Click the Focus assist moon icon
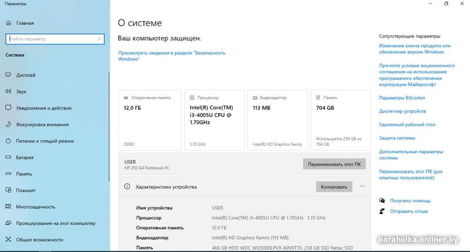The width and height of the screenshot is (470, 252). [8, 124]
